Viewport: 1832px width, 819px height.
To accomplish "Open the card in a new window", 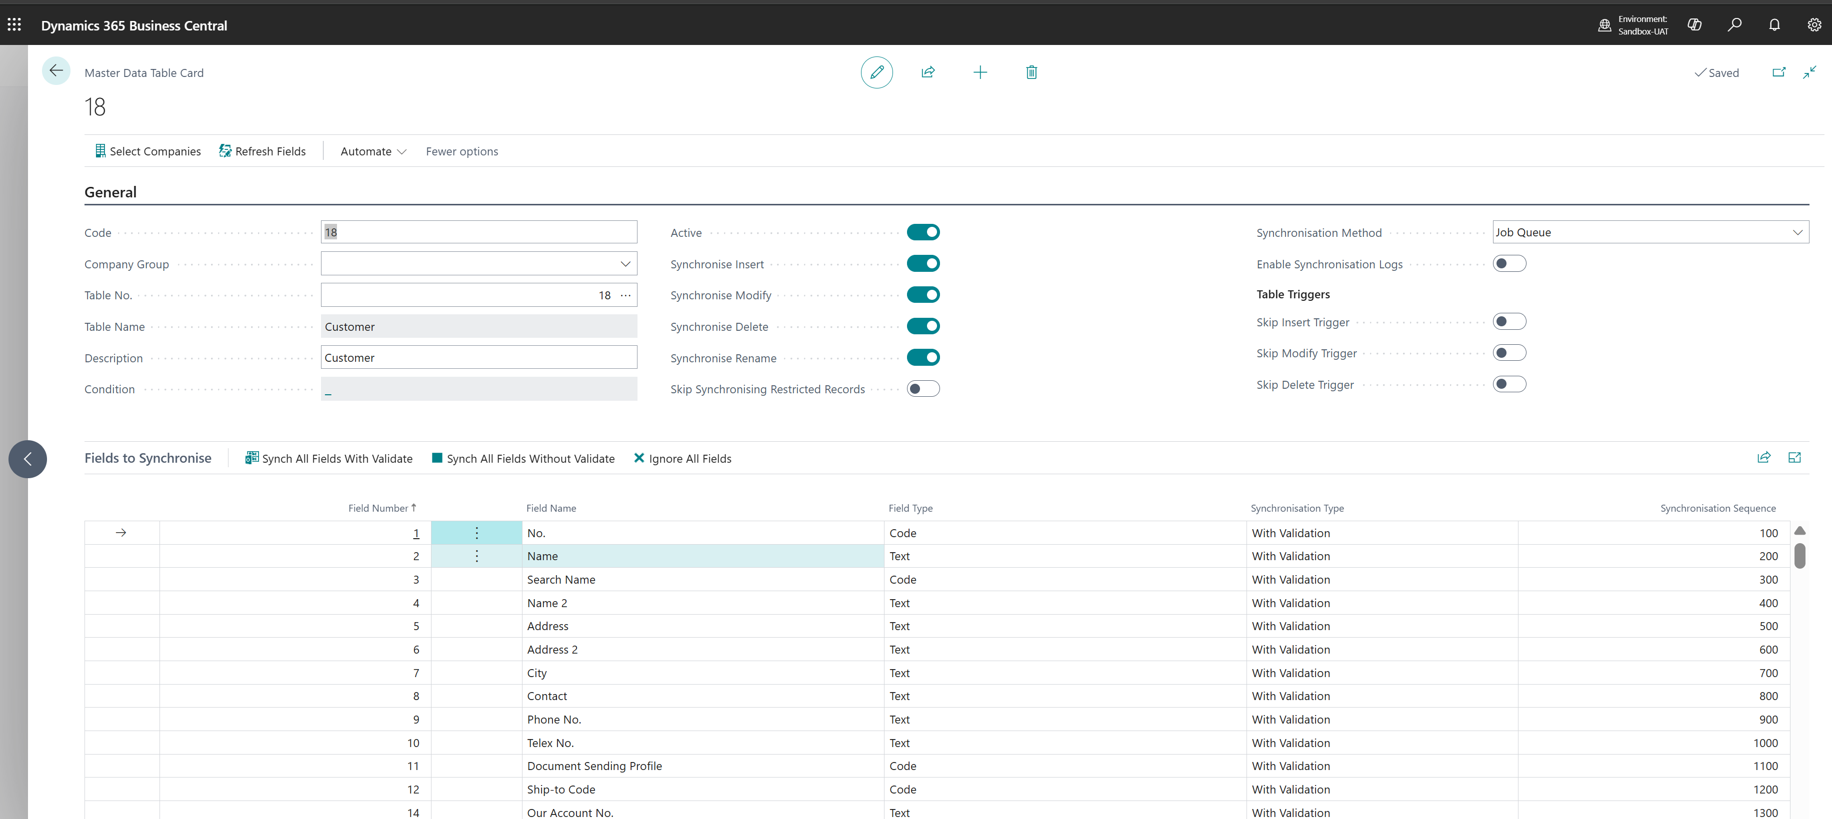I will coord(1778,72).
